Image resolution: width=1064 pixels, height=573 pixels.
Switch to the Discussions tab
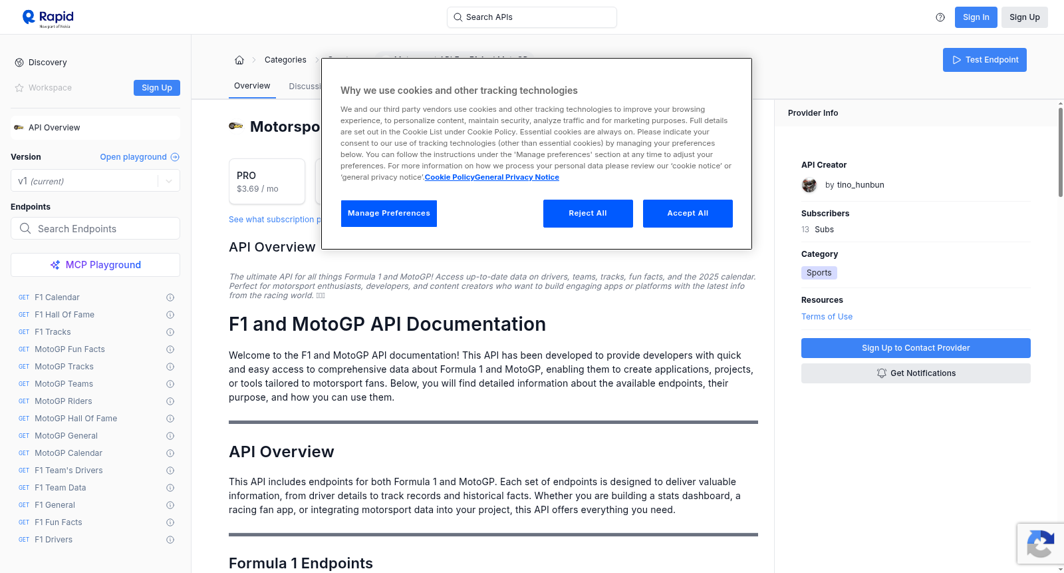point(305,87)
